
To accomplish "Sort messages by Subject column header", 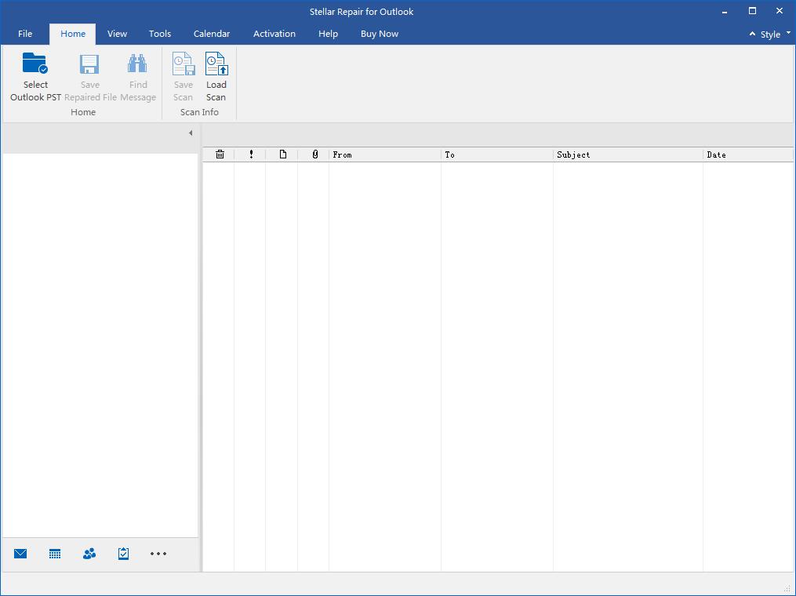I will click(628, 154).
